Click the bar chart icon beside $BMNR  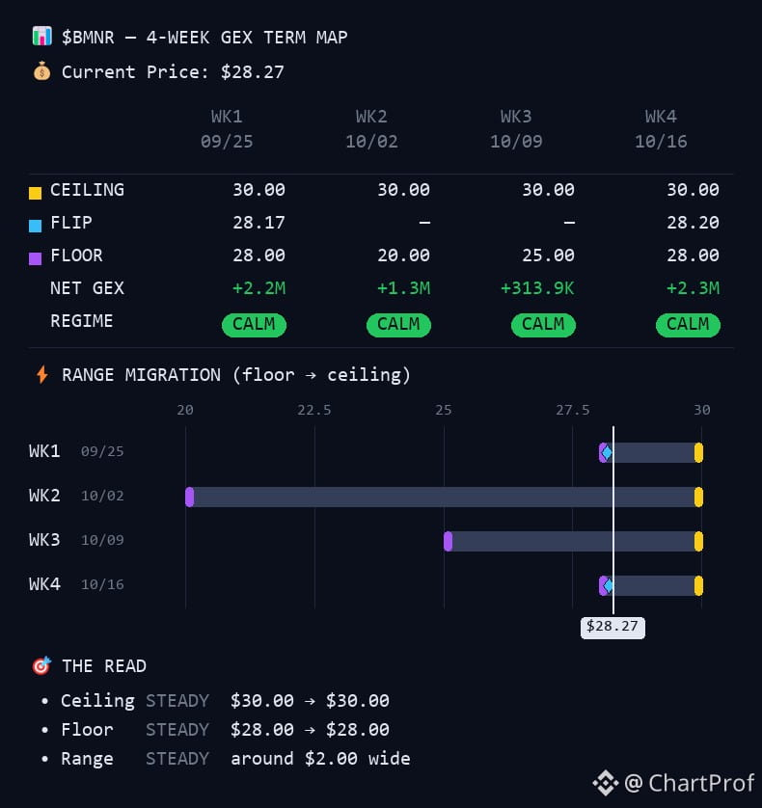point(41,36)
